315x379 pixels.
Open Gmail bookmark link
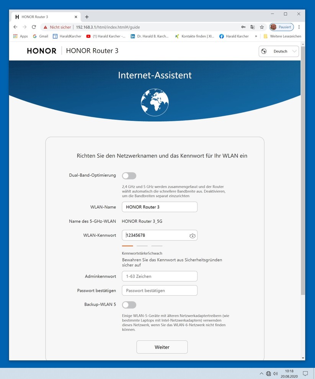point(41,36)
